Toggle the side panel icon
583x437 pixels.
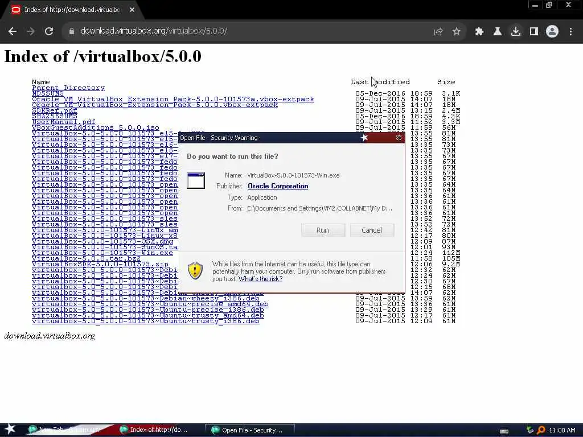tap(533, 32)
